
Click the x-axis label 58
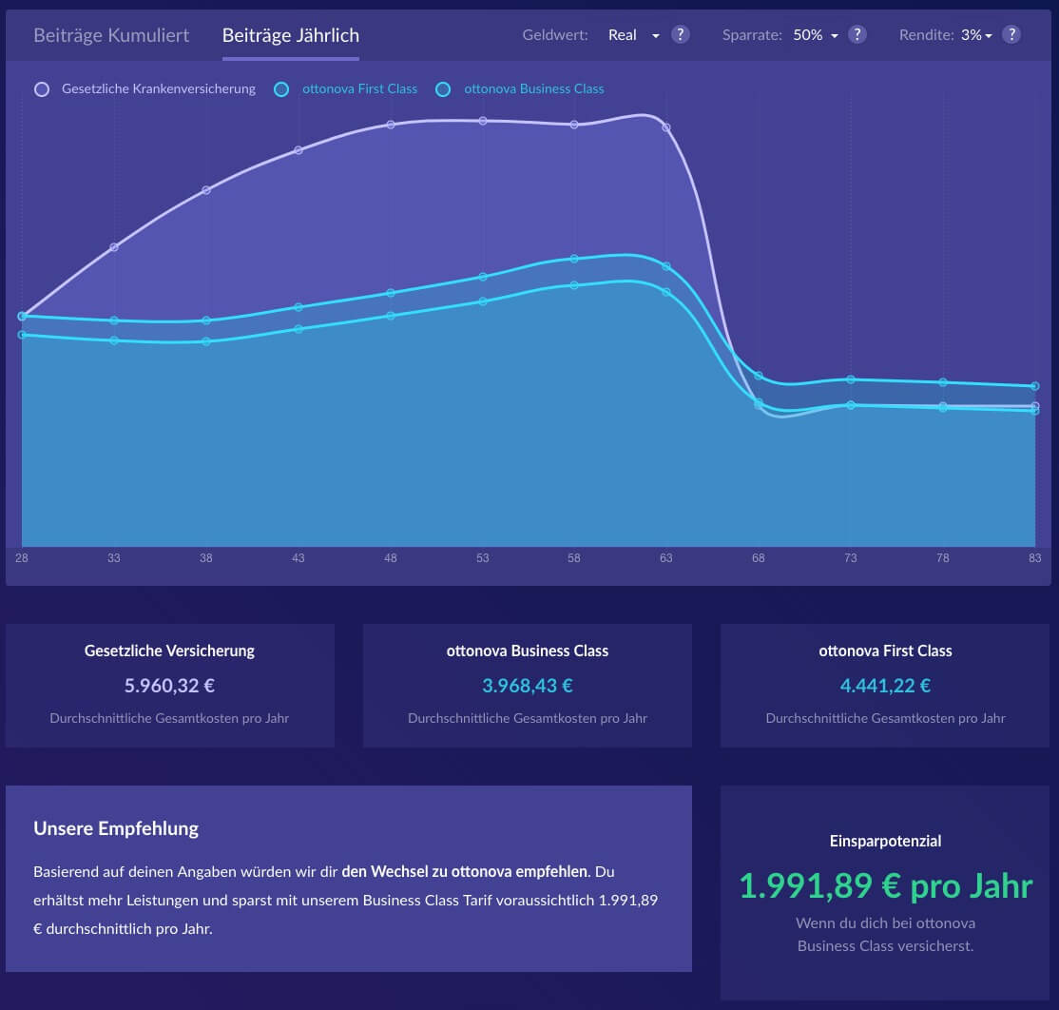[x=574, y=558]
